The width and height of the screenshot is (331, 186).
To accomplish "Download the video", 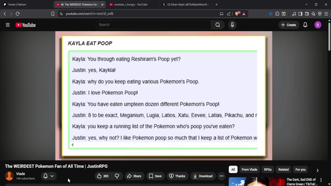I will 203,176.
